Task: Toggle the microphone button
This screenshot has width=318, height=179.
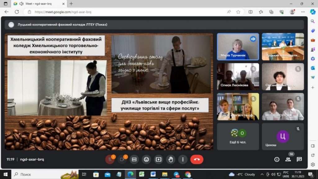Action: click(110, 159)
